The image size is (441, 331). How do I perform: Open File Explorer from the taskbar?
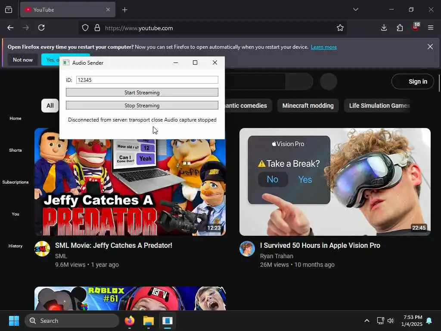(x=148, y=321)
